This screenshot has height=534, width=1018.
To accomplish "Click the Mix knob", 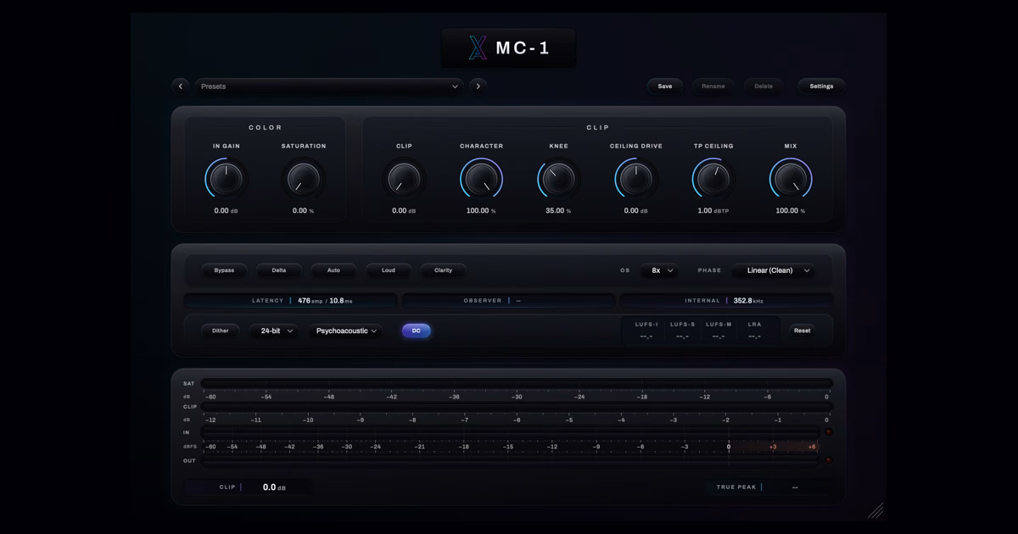I will tap(790, 179).
